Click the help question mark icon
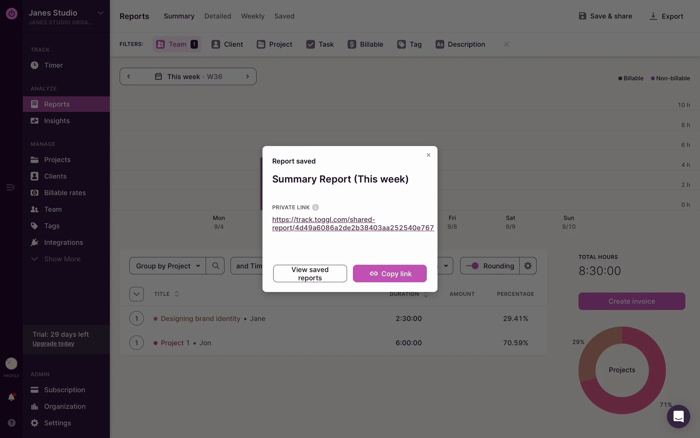This screenshot has height=438, width=700. coord(11,423)
